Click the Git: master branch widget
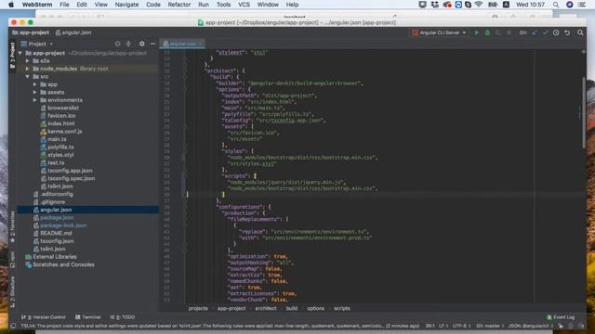The image size is (595, 334). [489, 326]
